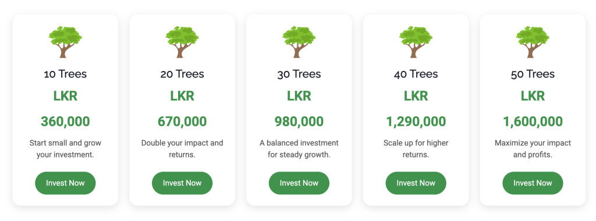Click the tree icon above 20 Trees
The width and height of the screenshot is (596, 221).
pos(182,42)
